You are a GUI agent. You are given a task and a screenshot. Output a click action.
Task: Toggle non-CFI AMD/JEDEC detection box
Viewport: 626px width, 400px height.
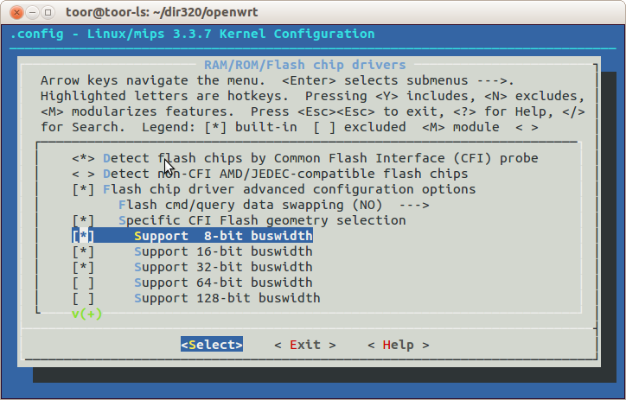pos(84,174)
